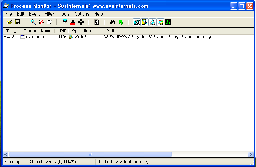Image resolution: width=256 pixels, height=167 pixels.
Task: Click the Operation column header
Action: click(x=86, y=31)
